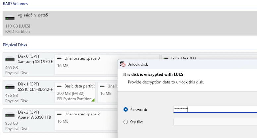Click the Local Disk (D:) partition icon
Image resolution: width=257 pixels, height=138 pixels.
click(166, 58)
